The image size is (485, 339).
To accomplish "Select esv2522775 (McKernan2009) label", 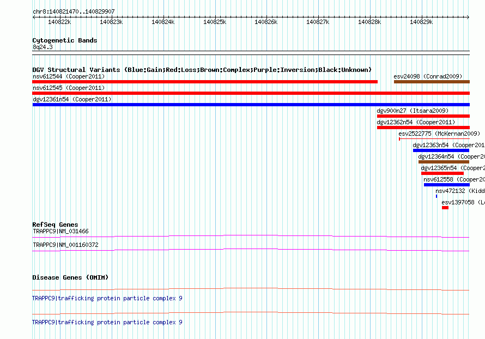I will (x=439, y=134).
